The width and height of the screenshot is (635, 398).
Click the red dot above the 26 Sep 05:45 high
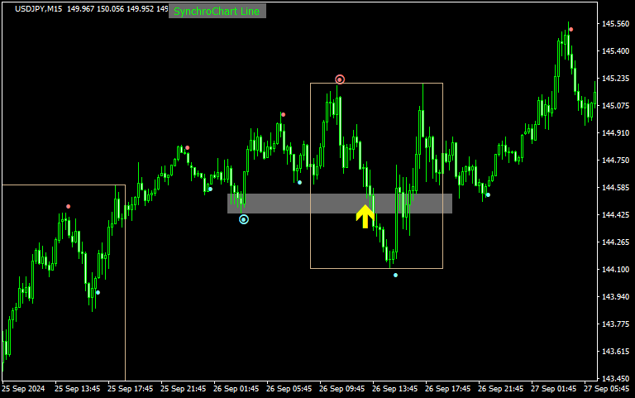pyautogui.click(x=283, y=115)
